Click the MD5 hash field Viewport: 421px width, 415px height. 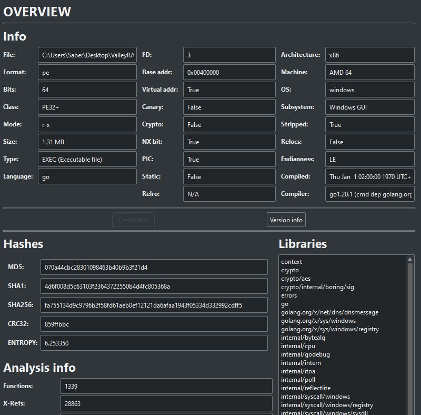(154, 267)
